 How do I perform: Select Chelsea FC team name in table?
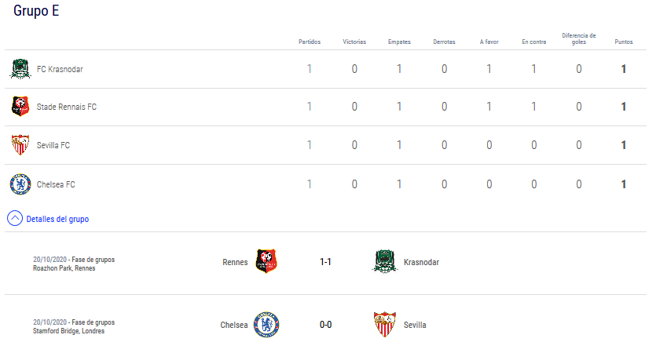pos(56,184)
